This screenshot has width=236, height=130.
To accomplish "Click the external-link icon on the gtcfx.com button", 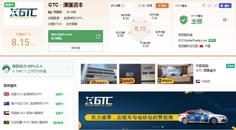I will (x=98, y=36).
